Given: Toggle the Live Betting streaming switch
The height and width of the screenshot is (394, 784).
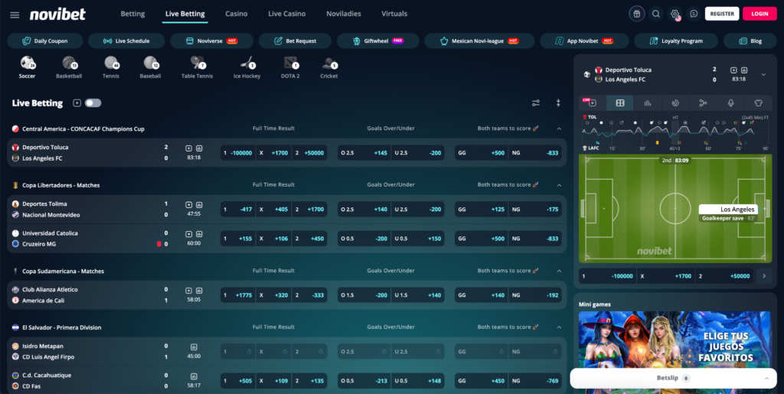Looking at the screenshot, I should coord(93,103).
